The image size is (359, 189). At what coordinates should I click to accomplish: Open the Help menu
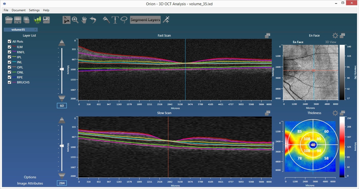pos(46,10)
